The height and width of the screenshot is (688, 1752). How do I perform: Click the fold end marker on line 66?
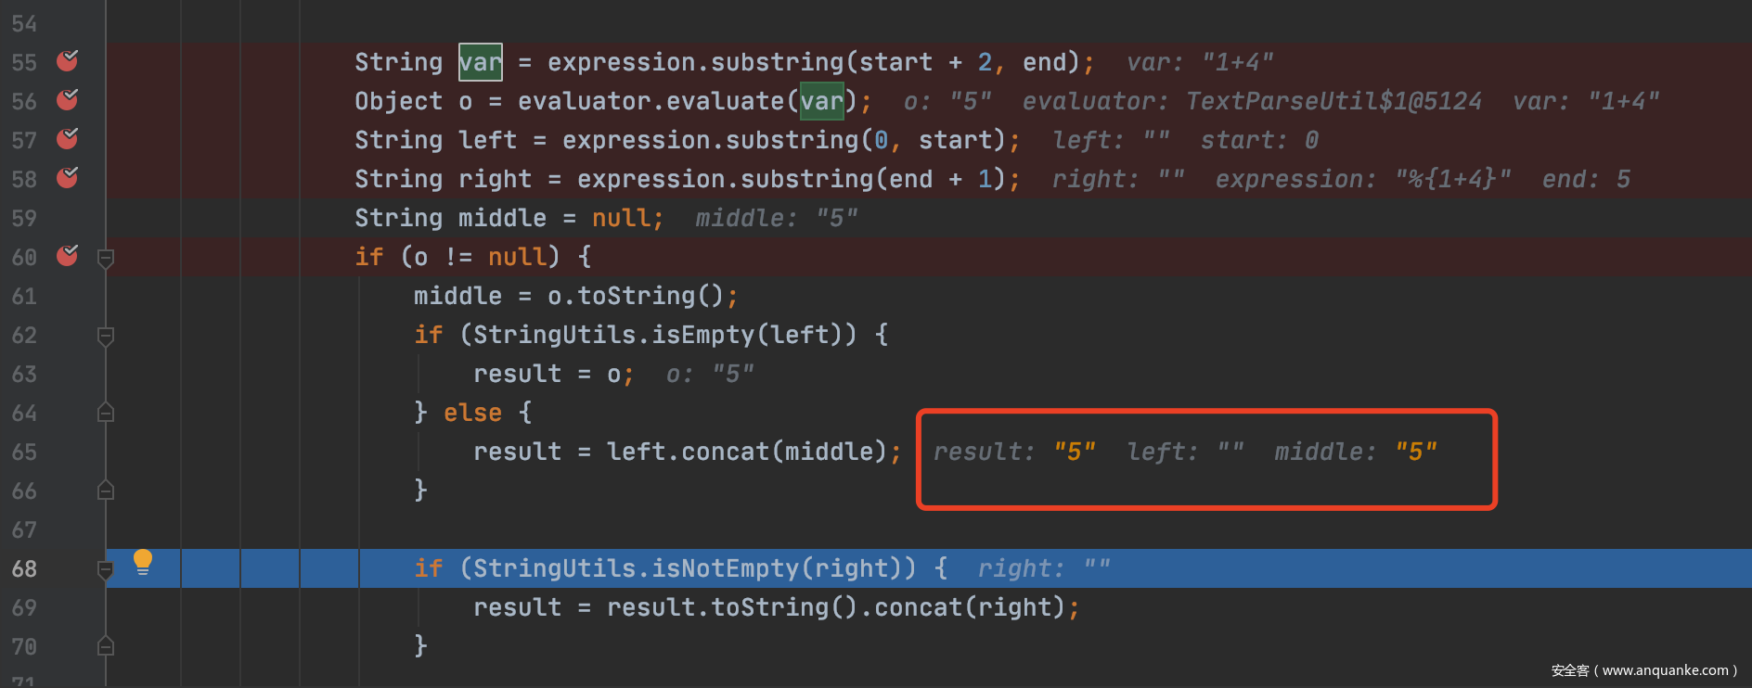click(x=106, y=491)
